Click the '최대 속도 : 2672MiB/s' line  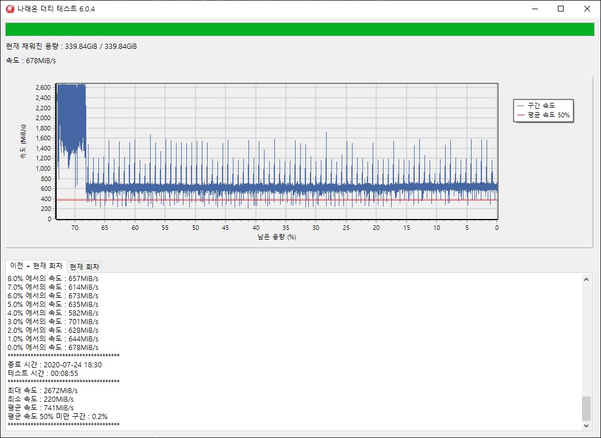pyautogui.click(x=43, y=390)
